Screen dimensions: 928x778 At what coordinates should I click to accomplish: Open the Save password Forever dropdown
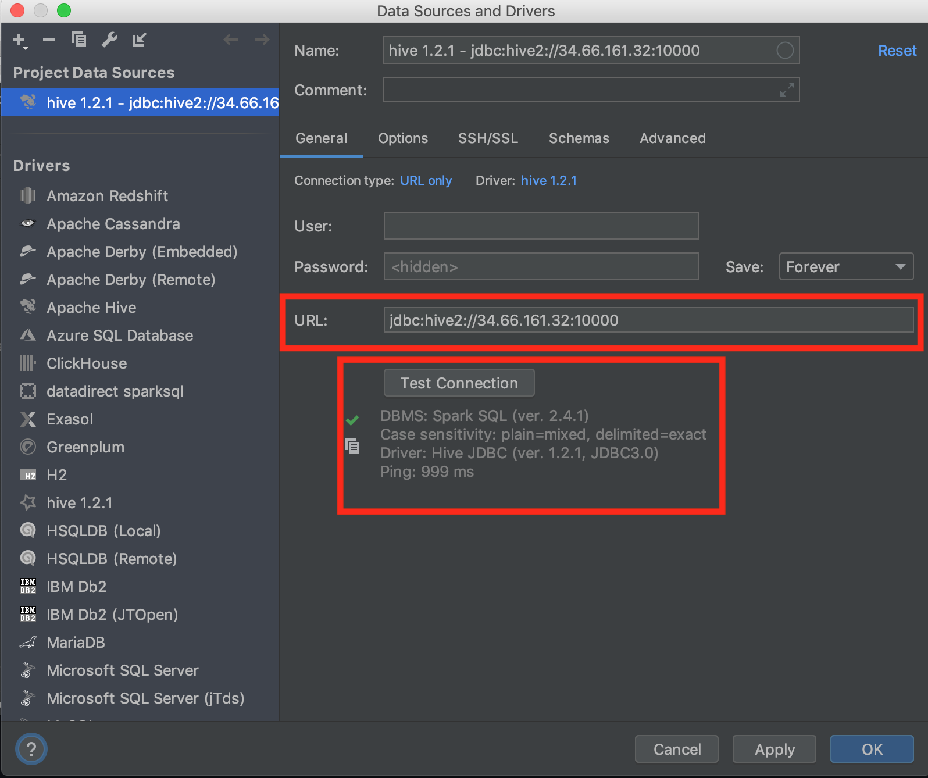(846, 266)
